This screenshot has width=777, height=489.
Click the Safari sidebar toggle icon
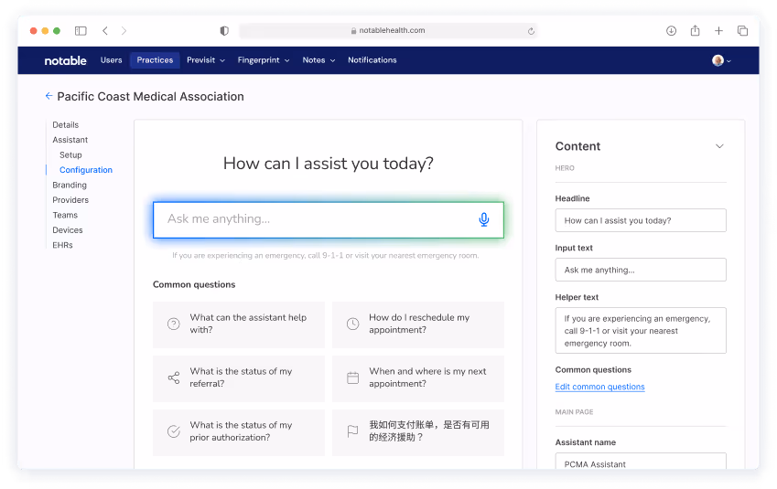(x=81, y=31)
